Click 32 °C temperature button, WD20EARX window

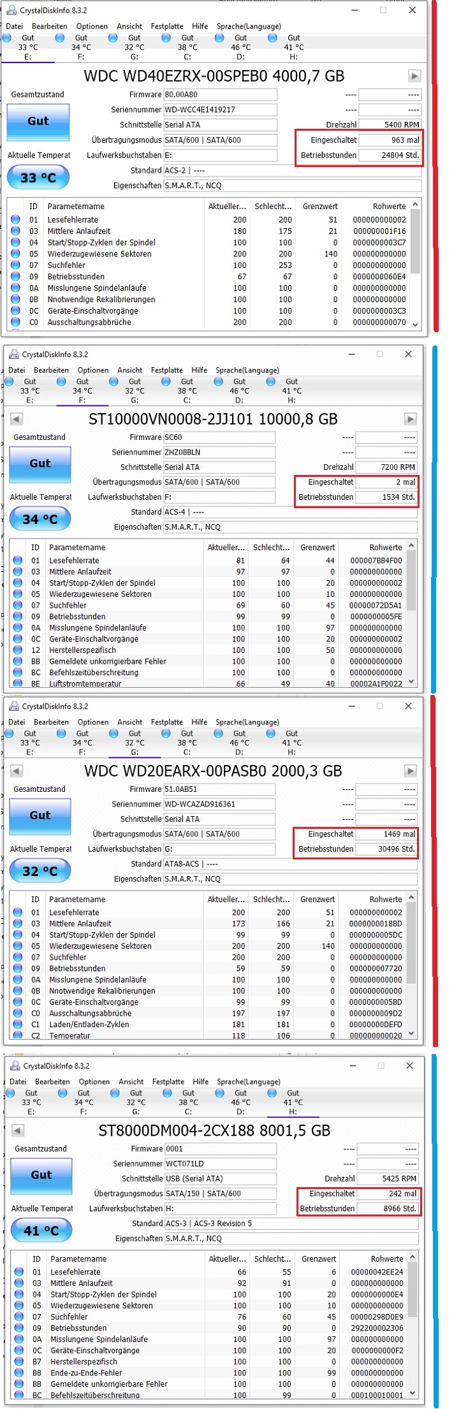[x=40, y=871]
